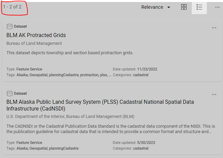Image resolution: width=223 pixels, height=158 pixels.
Task: Open the top-right more options menu
Action: point(217,7)
